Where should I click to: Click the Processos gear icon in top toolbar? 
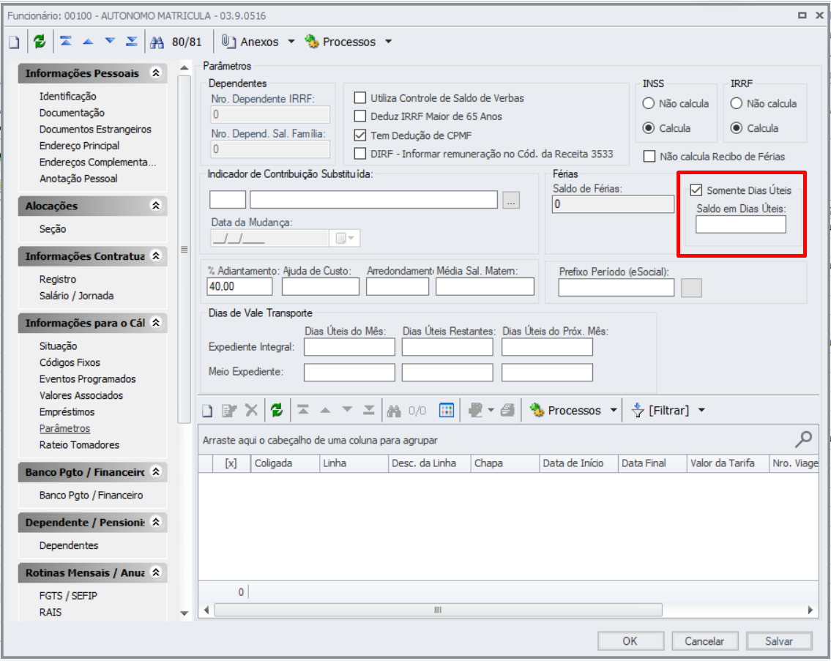(x=312, y=41)
